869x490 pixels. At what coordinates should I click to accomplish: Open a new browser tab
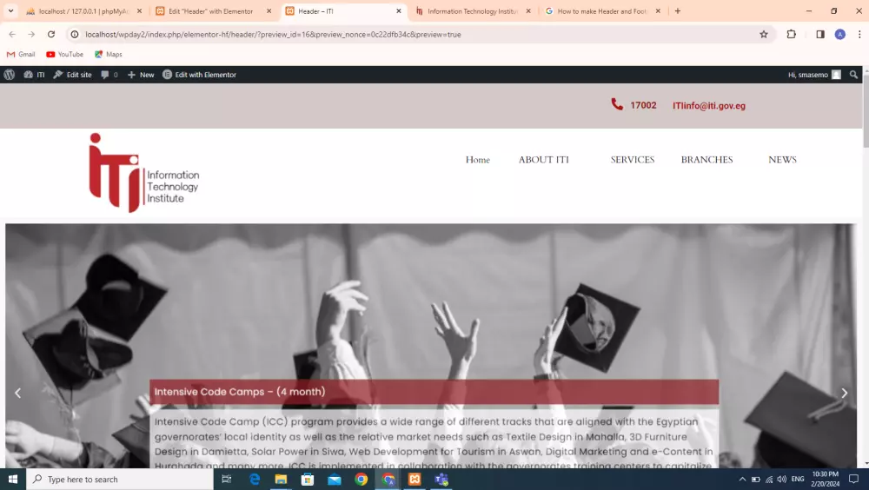677,11
